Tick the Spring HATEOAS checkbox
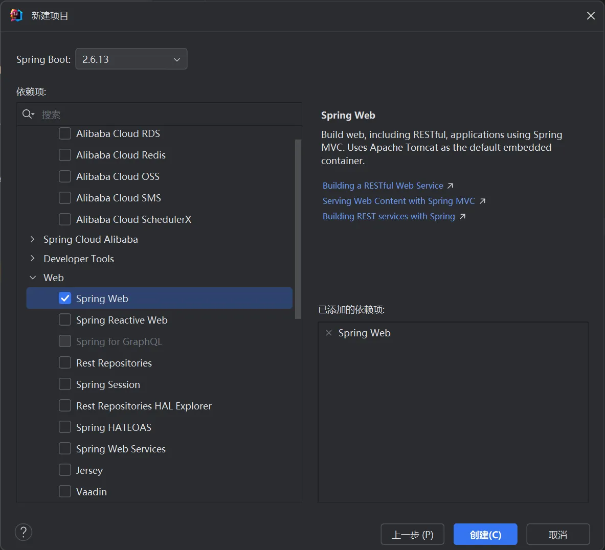 pyautogui.click(x=65, y=427)
